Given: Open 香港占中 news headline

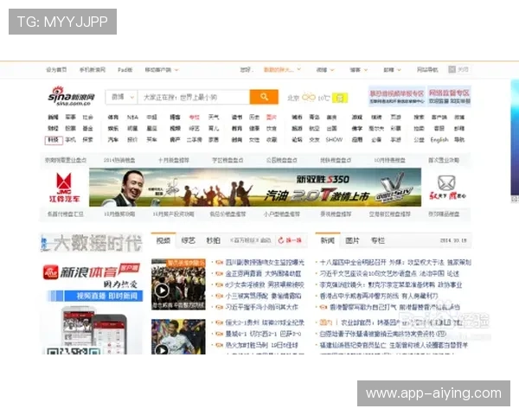Looking at the screenshot, I should tap(379, 296).
